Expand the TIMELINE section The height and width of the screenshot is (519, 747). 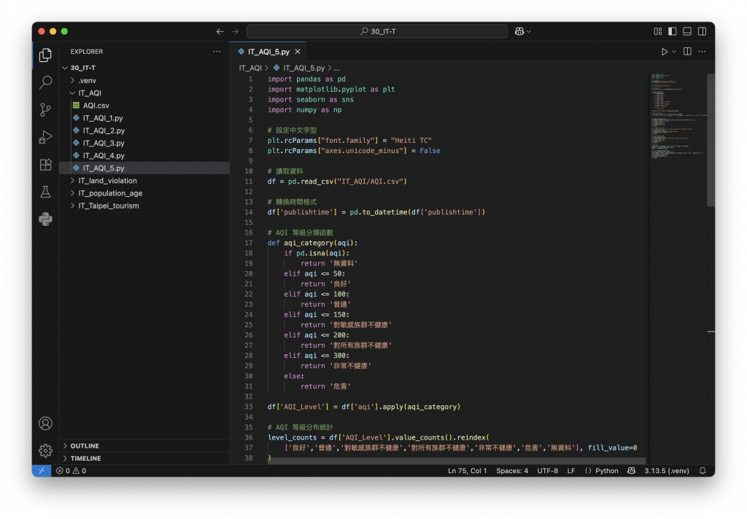click(144, 458)
